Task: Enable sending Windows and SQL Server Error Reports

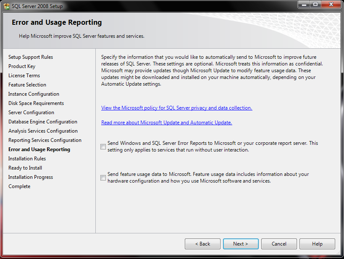Action: click(x=103, y=147)
